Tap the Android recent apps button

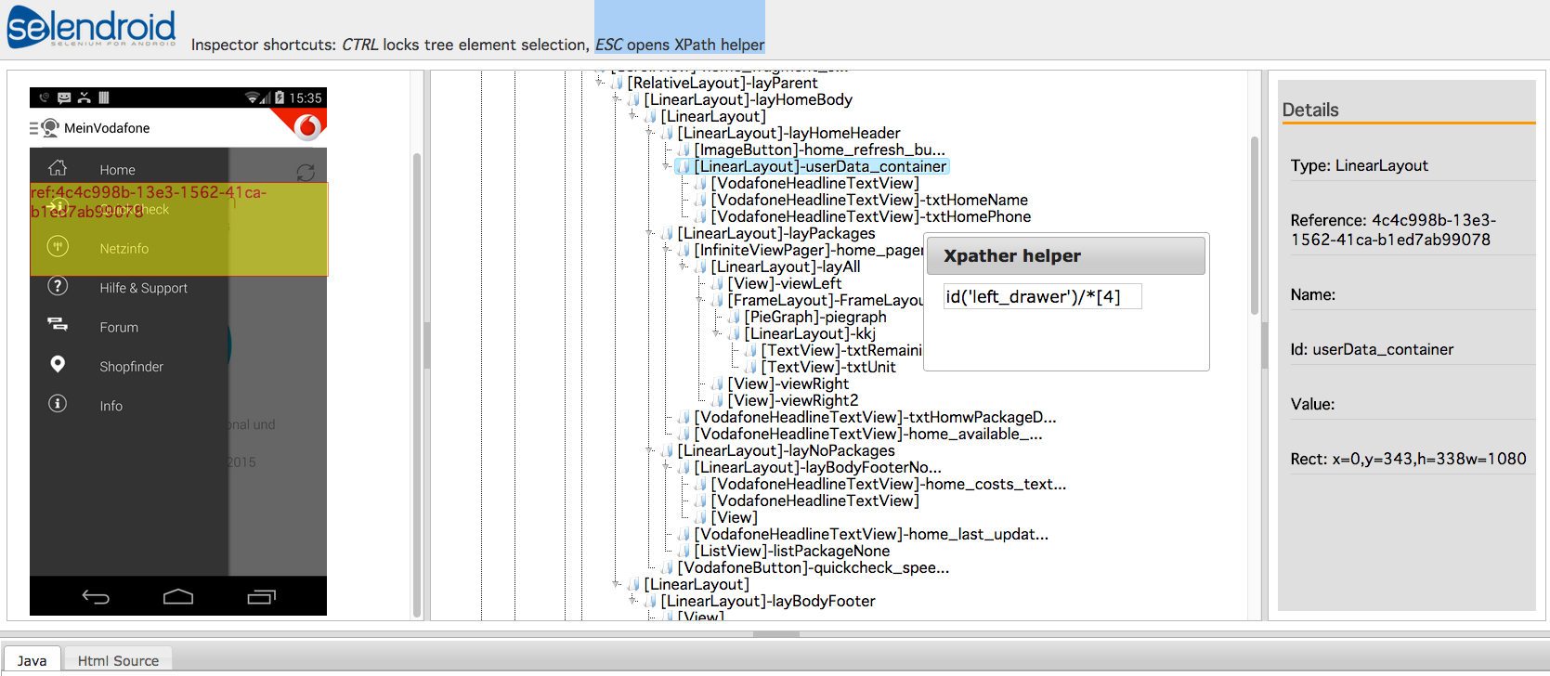(x=262, y=597)
